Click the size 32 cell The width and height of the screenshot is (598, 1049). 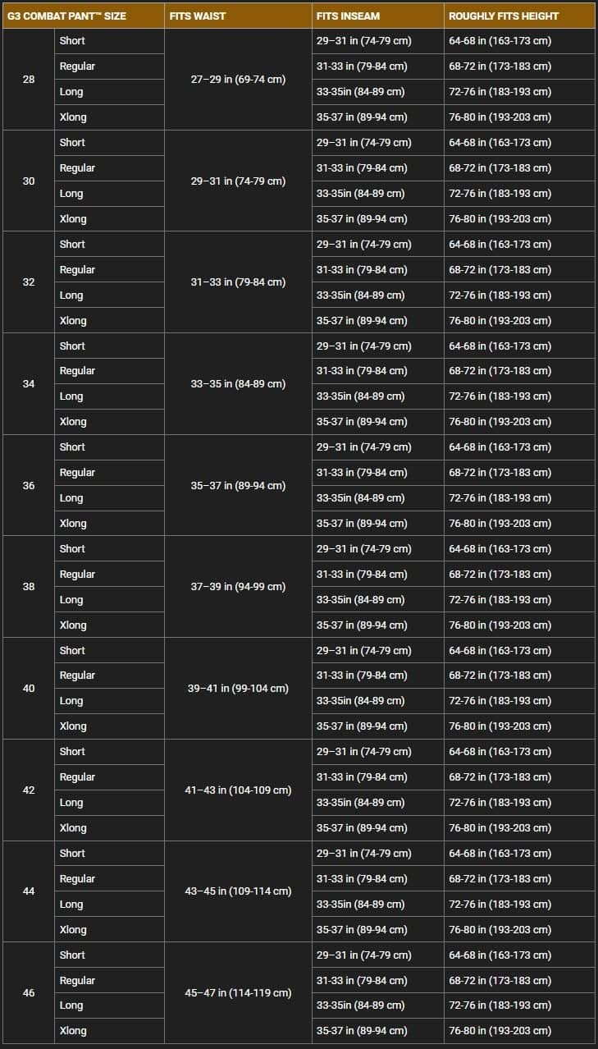[x=29, y=282]
